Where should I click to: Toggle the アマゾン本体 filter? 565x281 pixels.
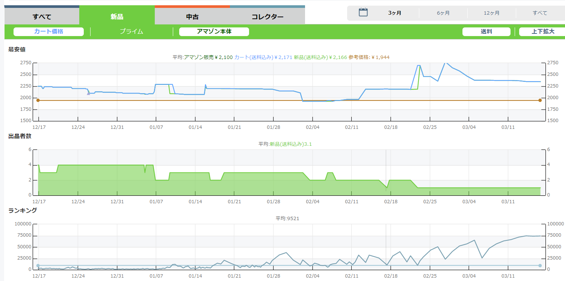coord(214,32)
